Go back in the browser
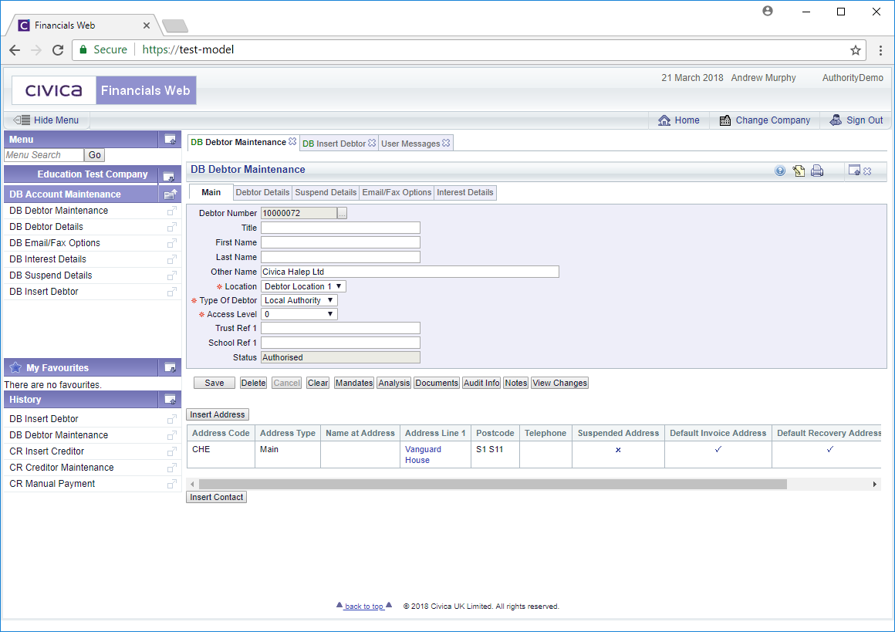Viewport: 895px width, 632px height. click(15, 50)
